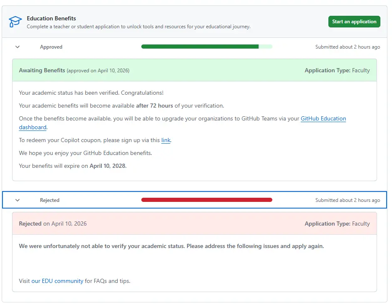Image resolution: width=392 pixels, height=307 pixels.
Task: Open the GitHub Education dashboard link
Action: tap(323, 119)
